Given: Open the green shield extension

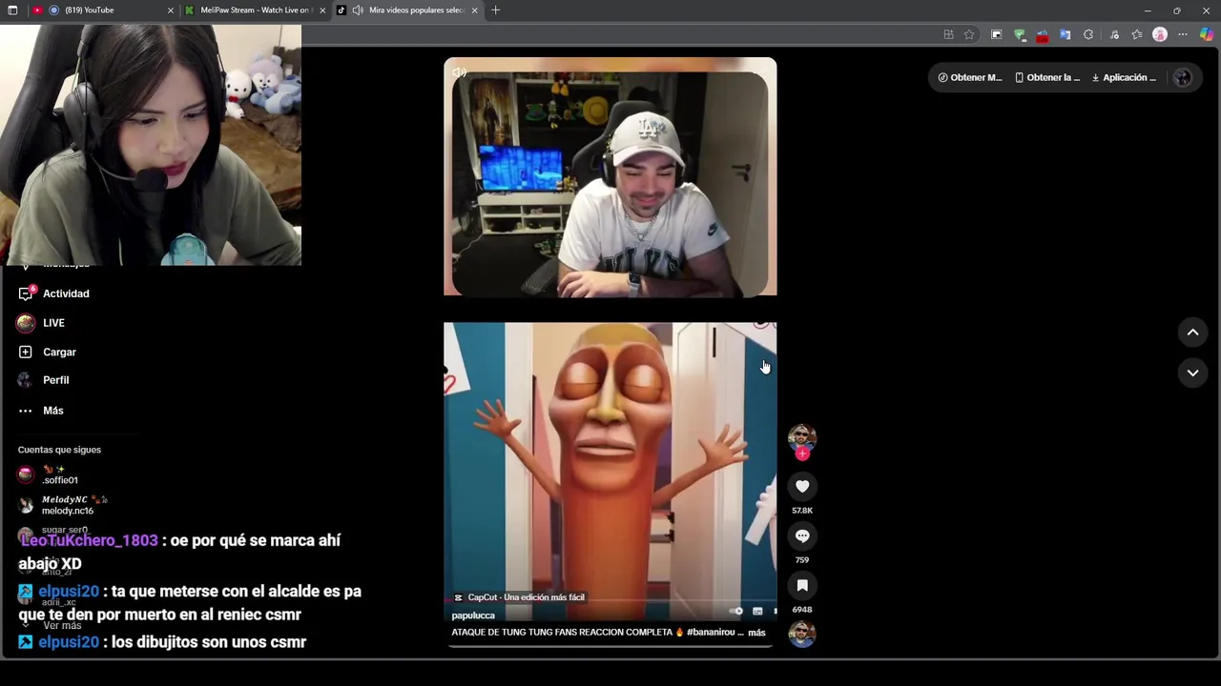Looking at the screenshot, I should 1020,35.
